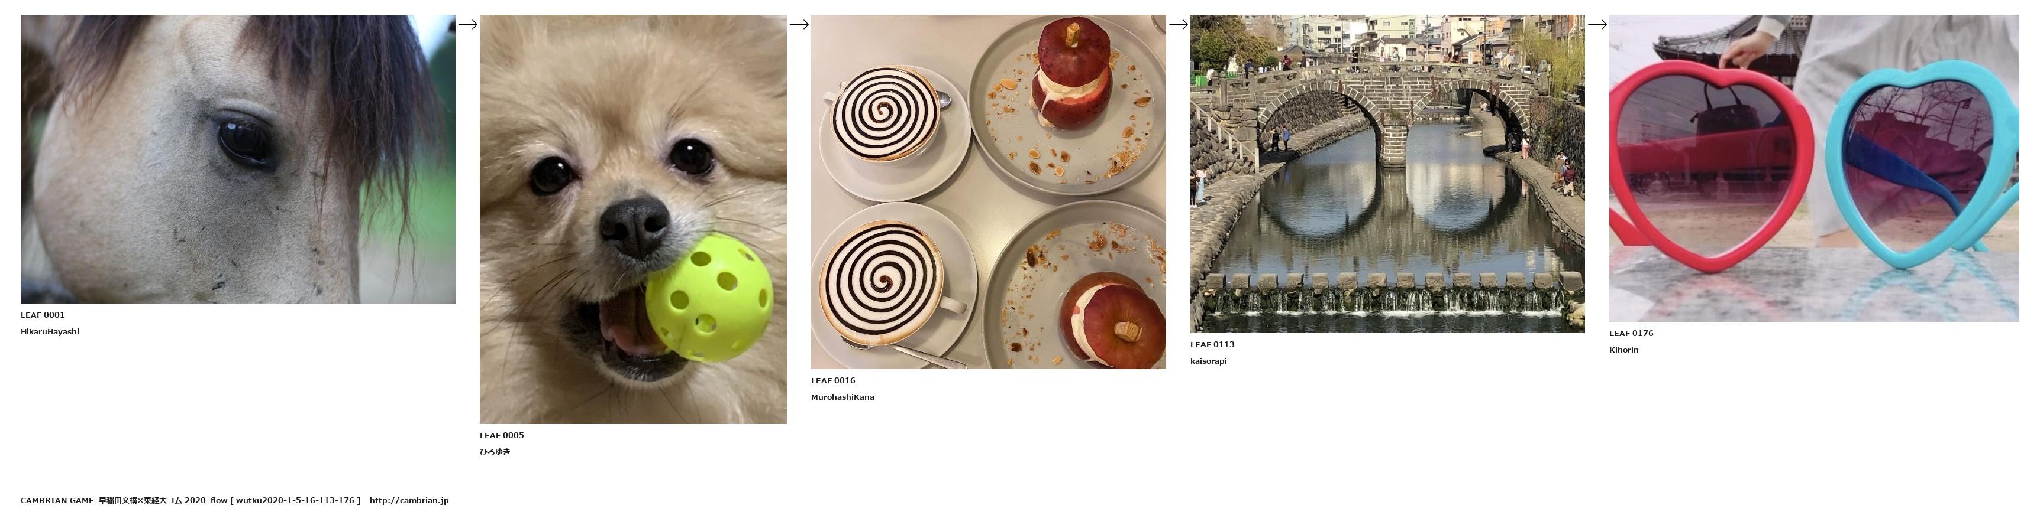
Task: Open the Pomeranian with green ball photo
Action: (x=632, y=219)
